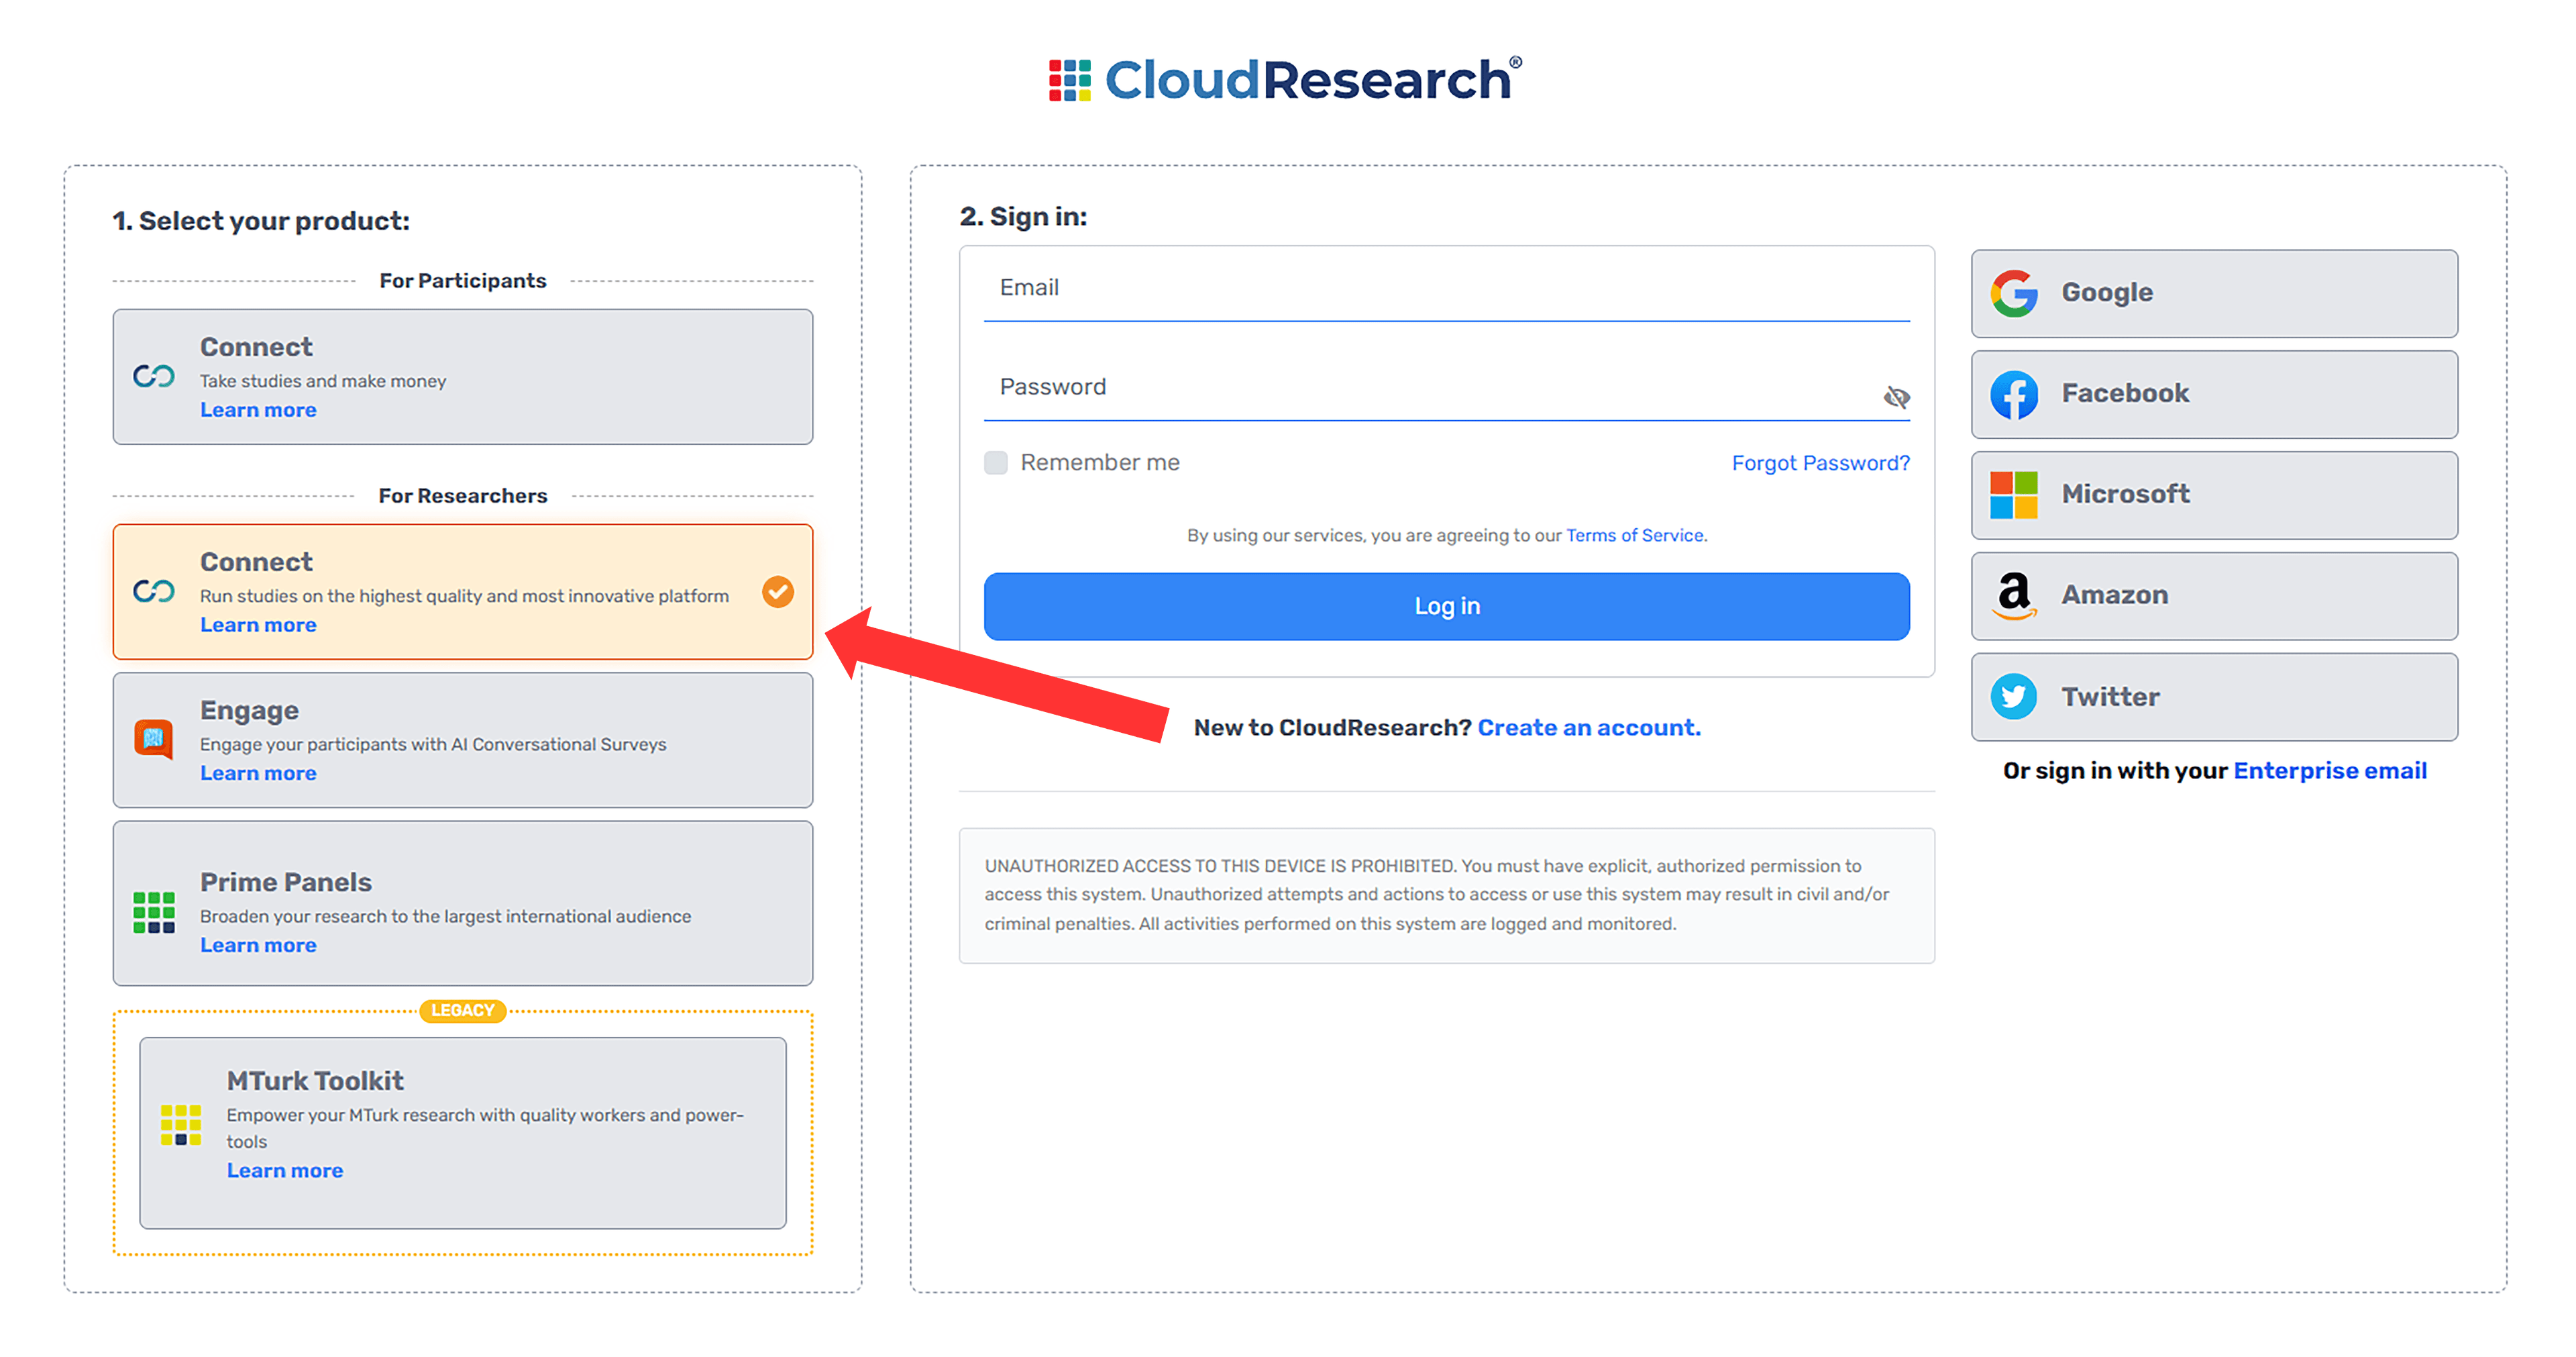
Task: Select Connect product for Participants
Action: [x=463, y=376]
